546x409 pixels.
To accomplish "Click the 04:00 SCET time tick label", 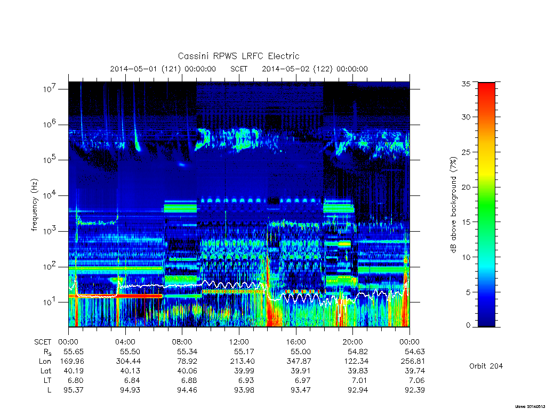I will [x=125, y=342].
